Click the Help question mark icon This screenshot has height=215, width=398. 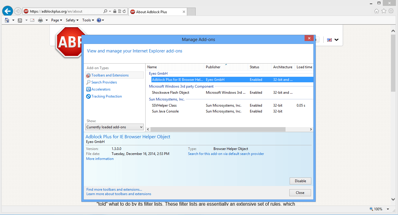99,20
